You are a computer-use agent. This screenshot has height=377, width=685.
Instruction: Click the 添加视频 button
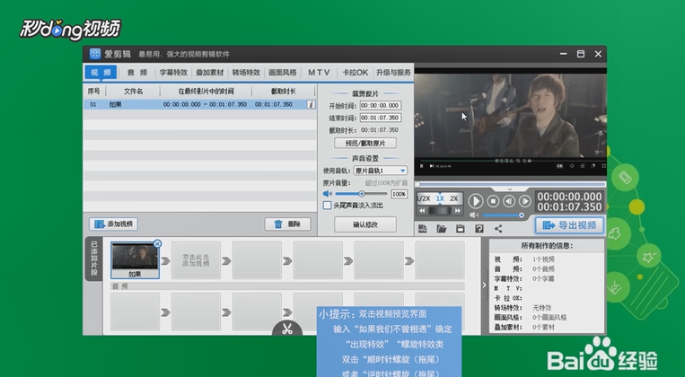pos(114,224)
